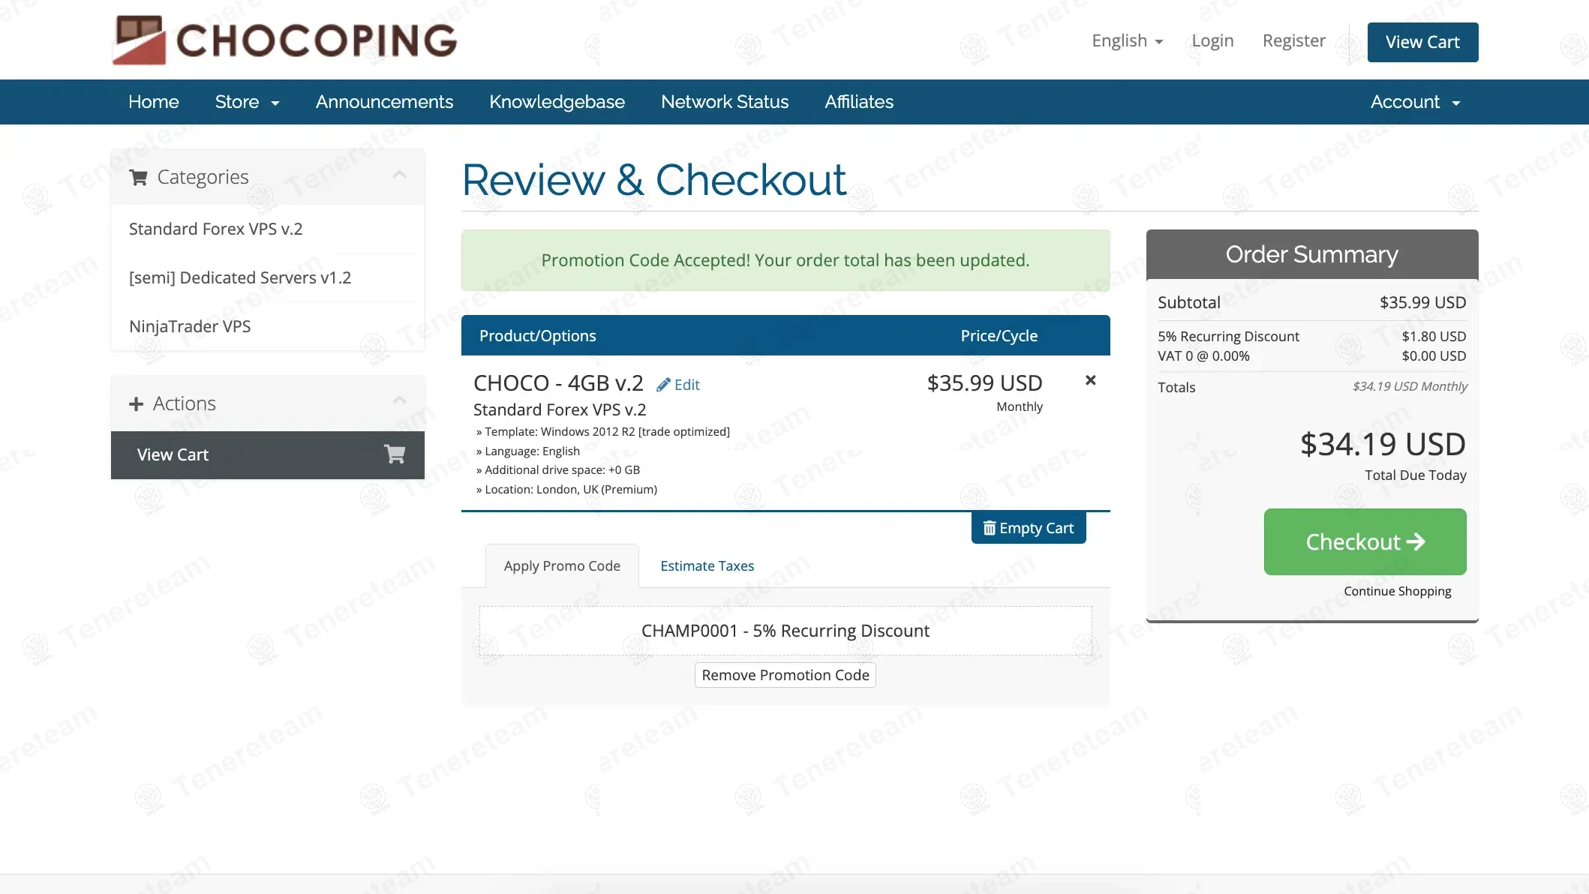Click the plus icon beside Actions
This screenshot has width=1589, height=894.
pos(136,404)
